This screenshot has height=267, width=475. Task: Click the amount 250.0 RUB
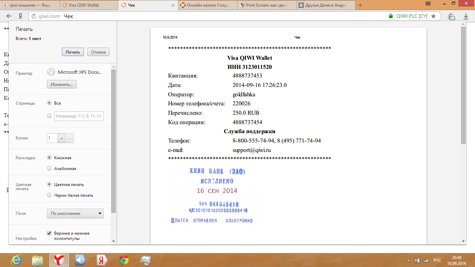[x=246, y=113]
